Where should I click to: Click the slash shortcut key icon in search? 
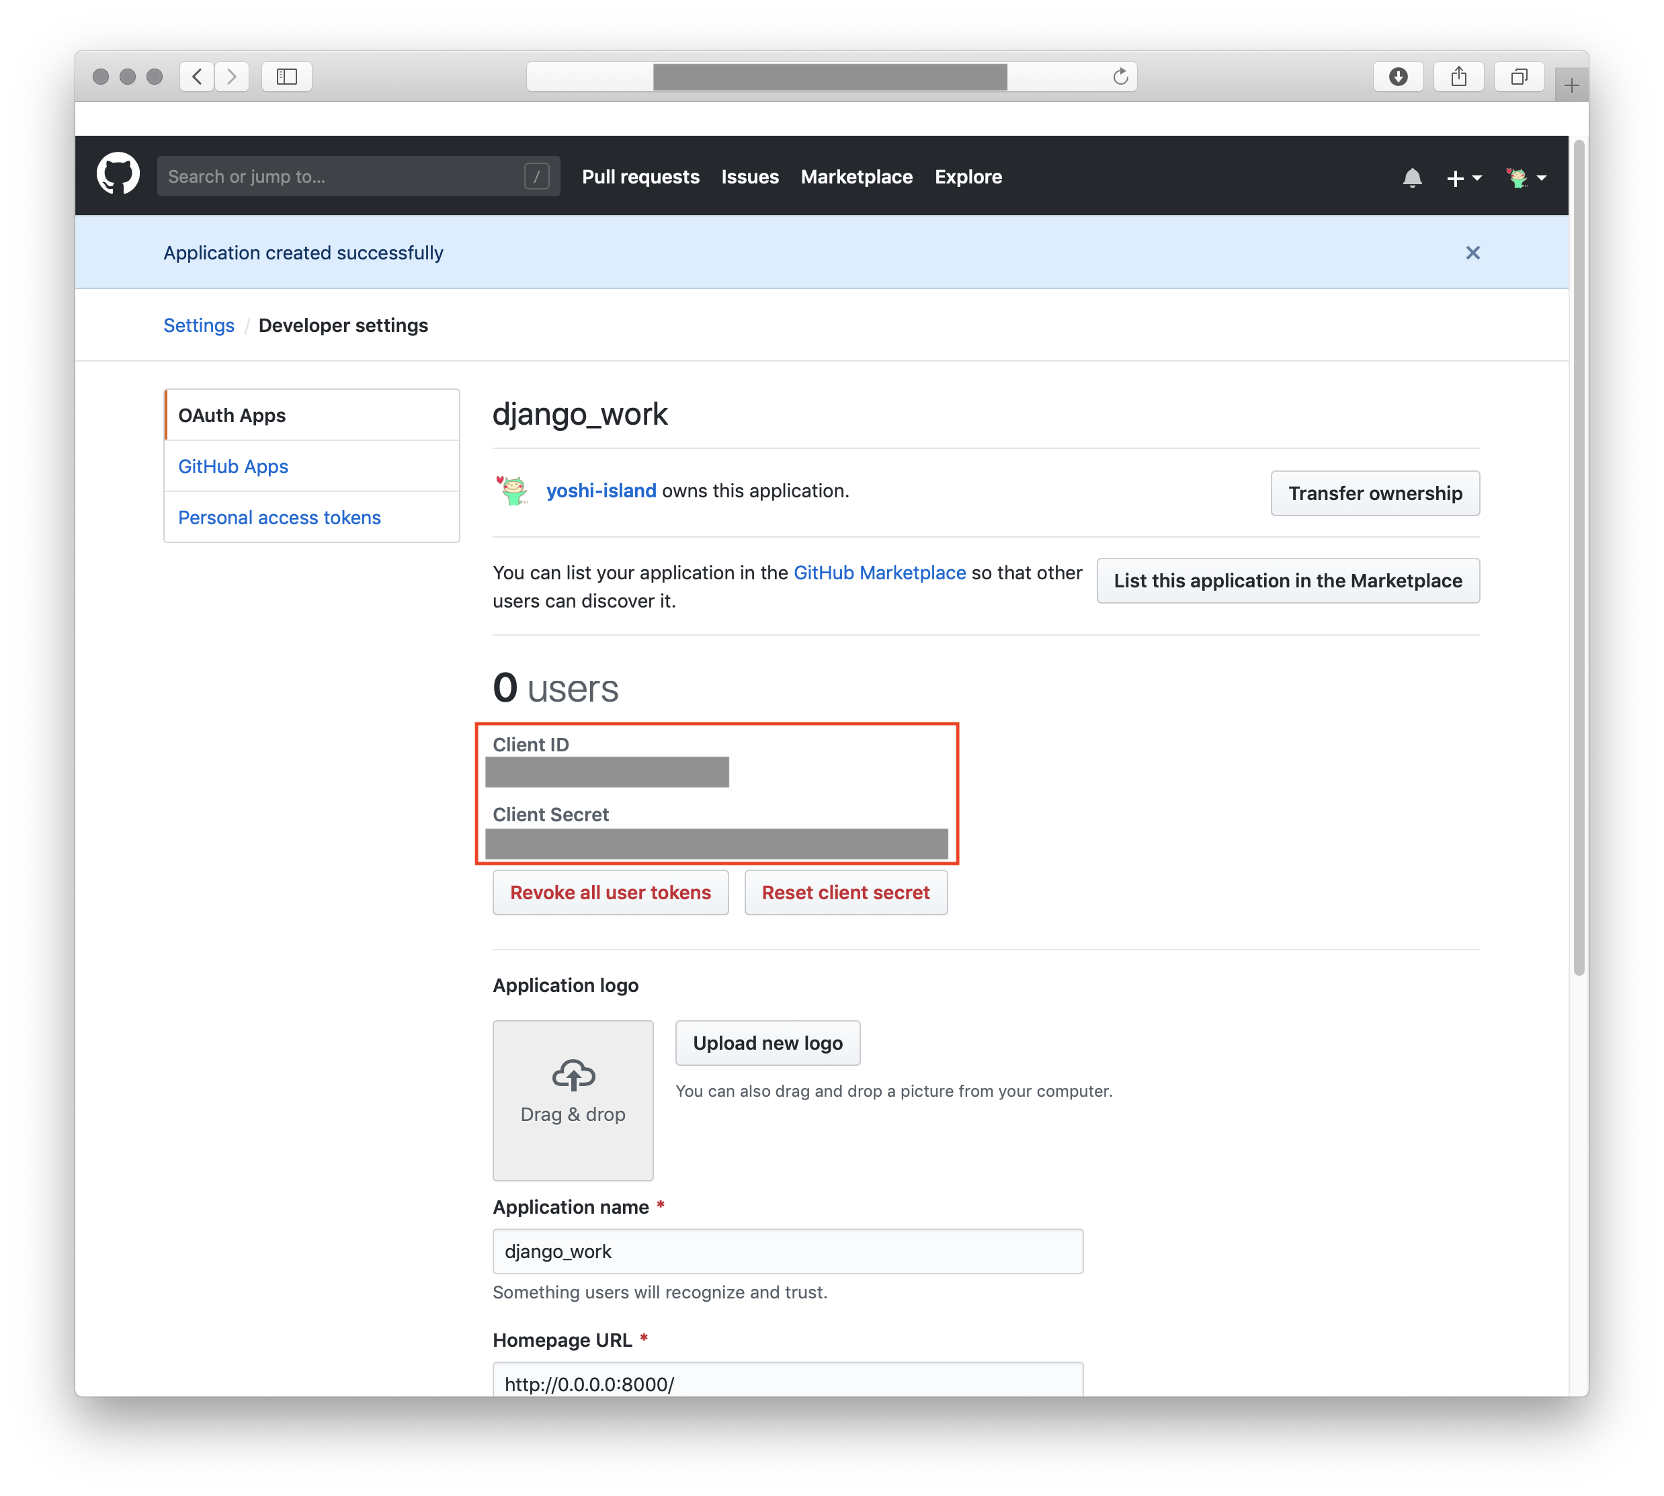click(x=537, y=176)
